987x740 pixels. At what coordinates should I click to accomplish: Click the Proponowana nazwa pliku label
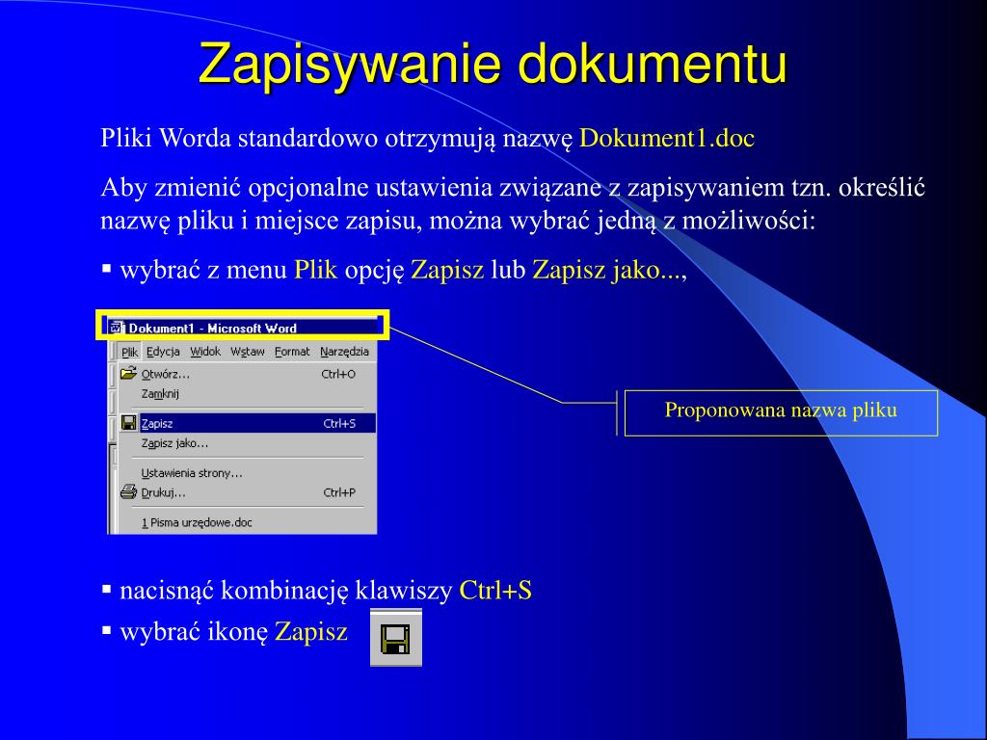[781, 410]
